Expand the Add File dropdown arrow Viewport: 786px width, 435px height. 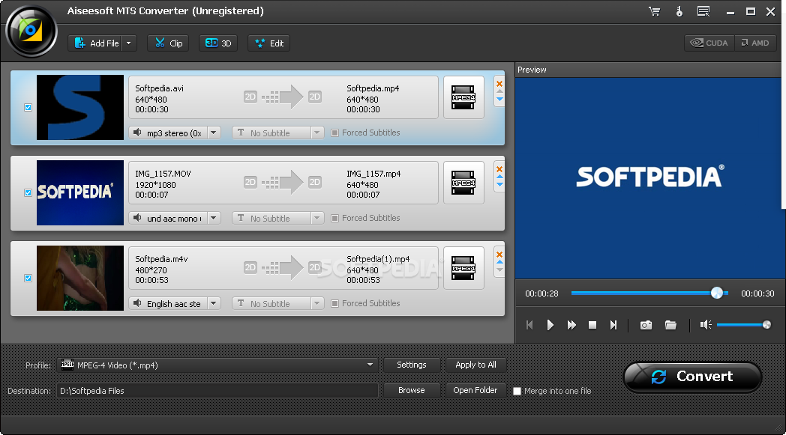tap(129, 43)
